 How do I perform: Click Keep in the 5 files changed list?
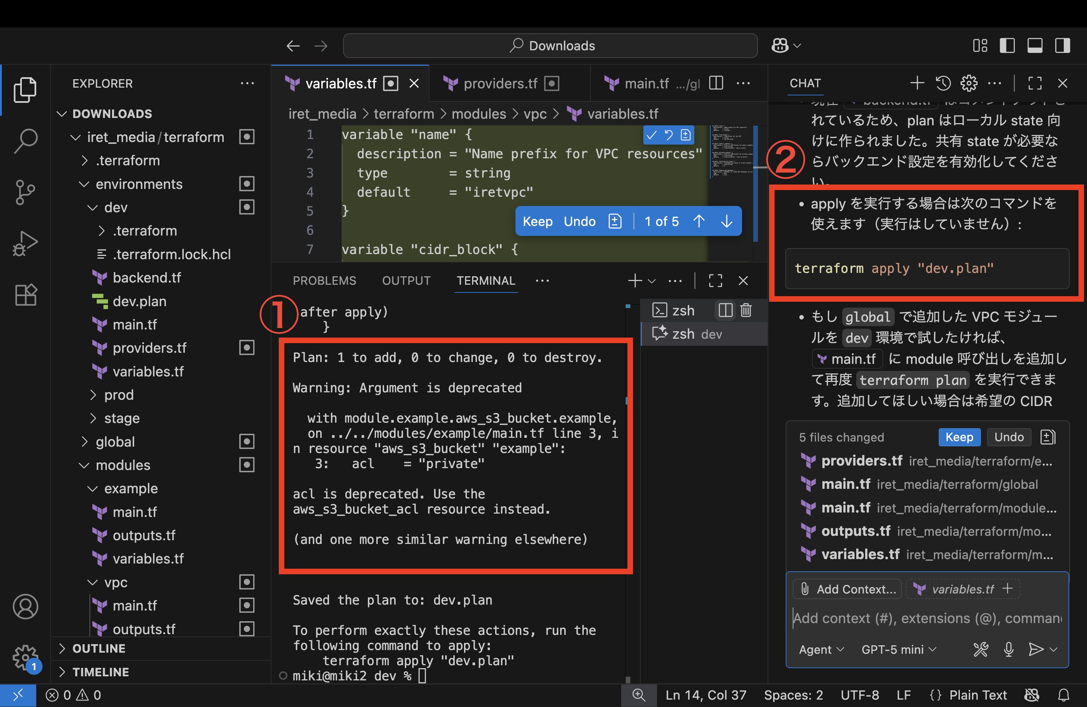pyautogui.click(x=959, y=437)
